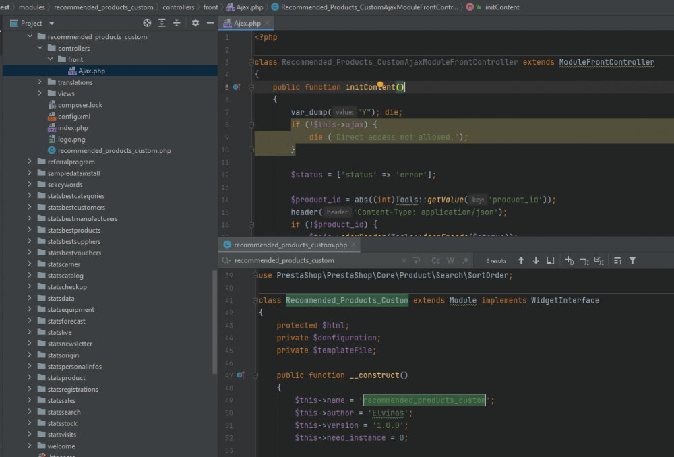Open Project panel settings gear
This screenshot has width=674, height=457.
point(195,23)
